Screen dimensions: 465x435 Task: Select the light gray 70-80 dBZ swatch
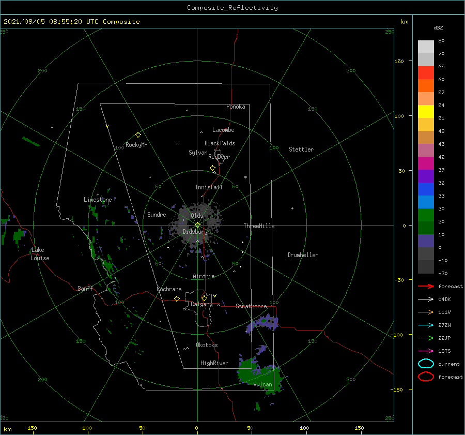click(426, 47)
